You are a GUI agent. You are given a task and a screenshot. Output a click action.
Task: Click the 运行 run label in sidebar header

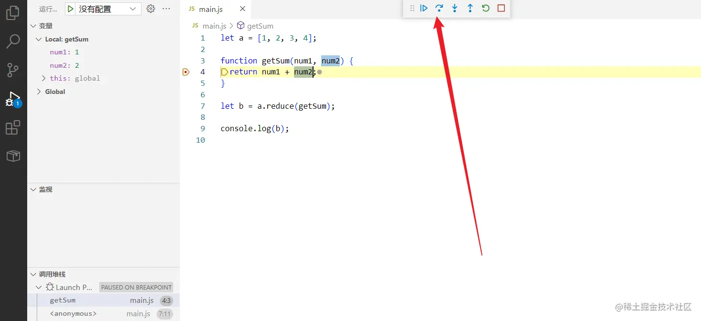(48, 9)
